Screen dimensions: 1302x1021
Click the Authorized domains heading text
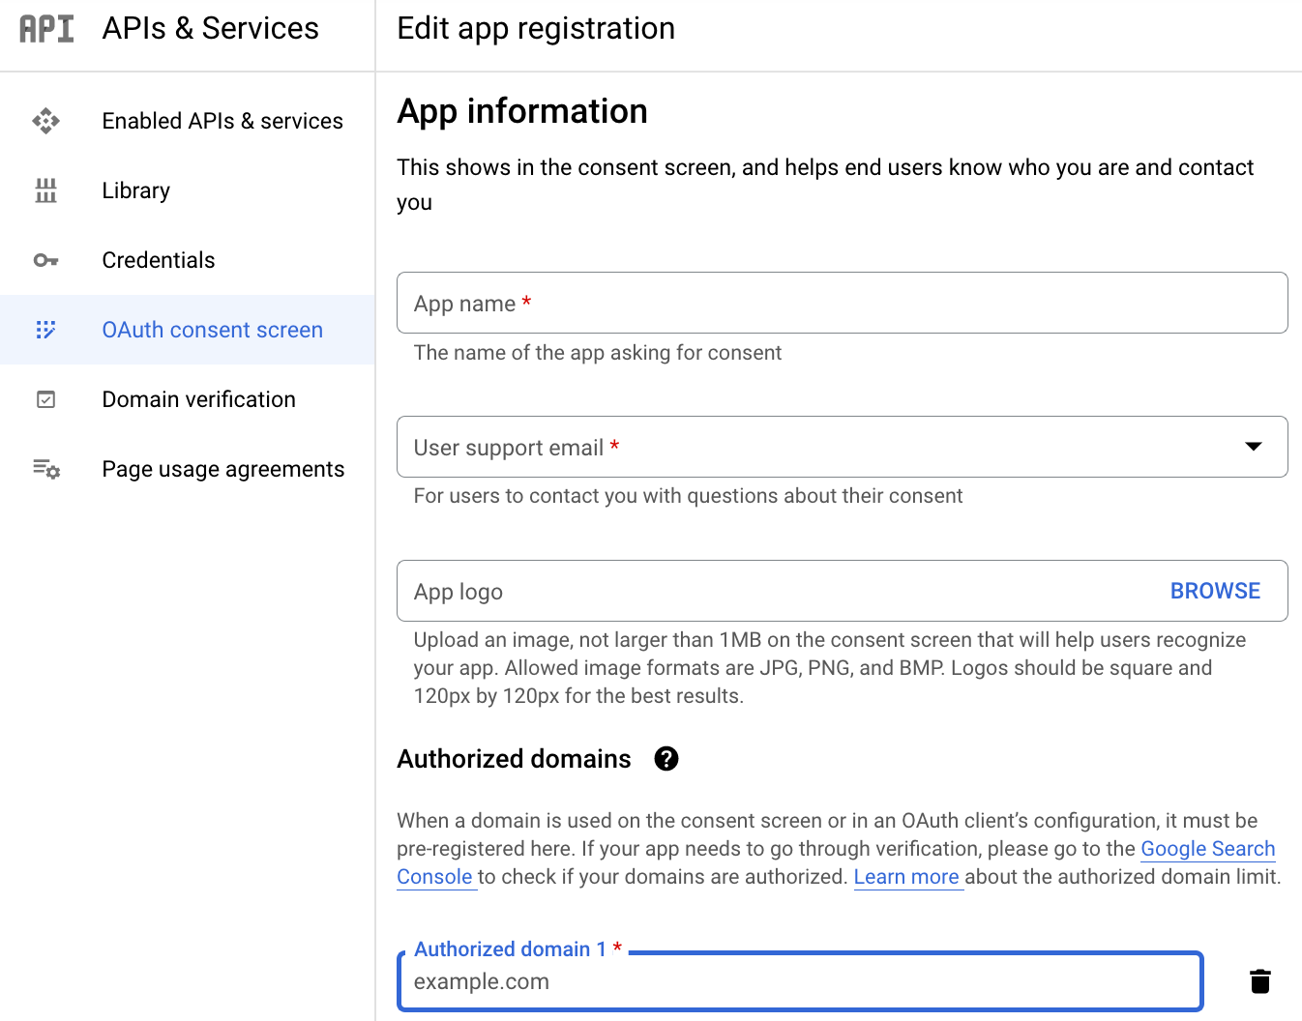(514, 759)
